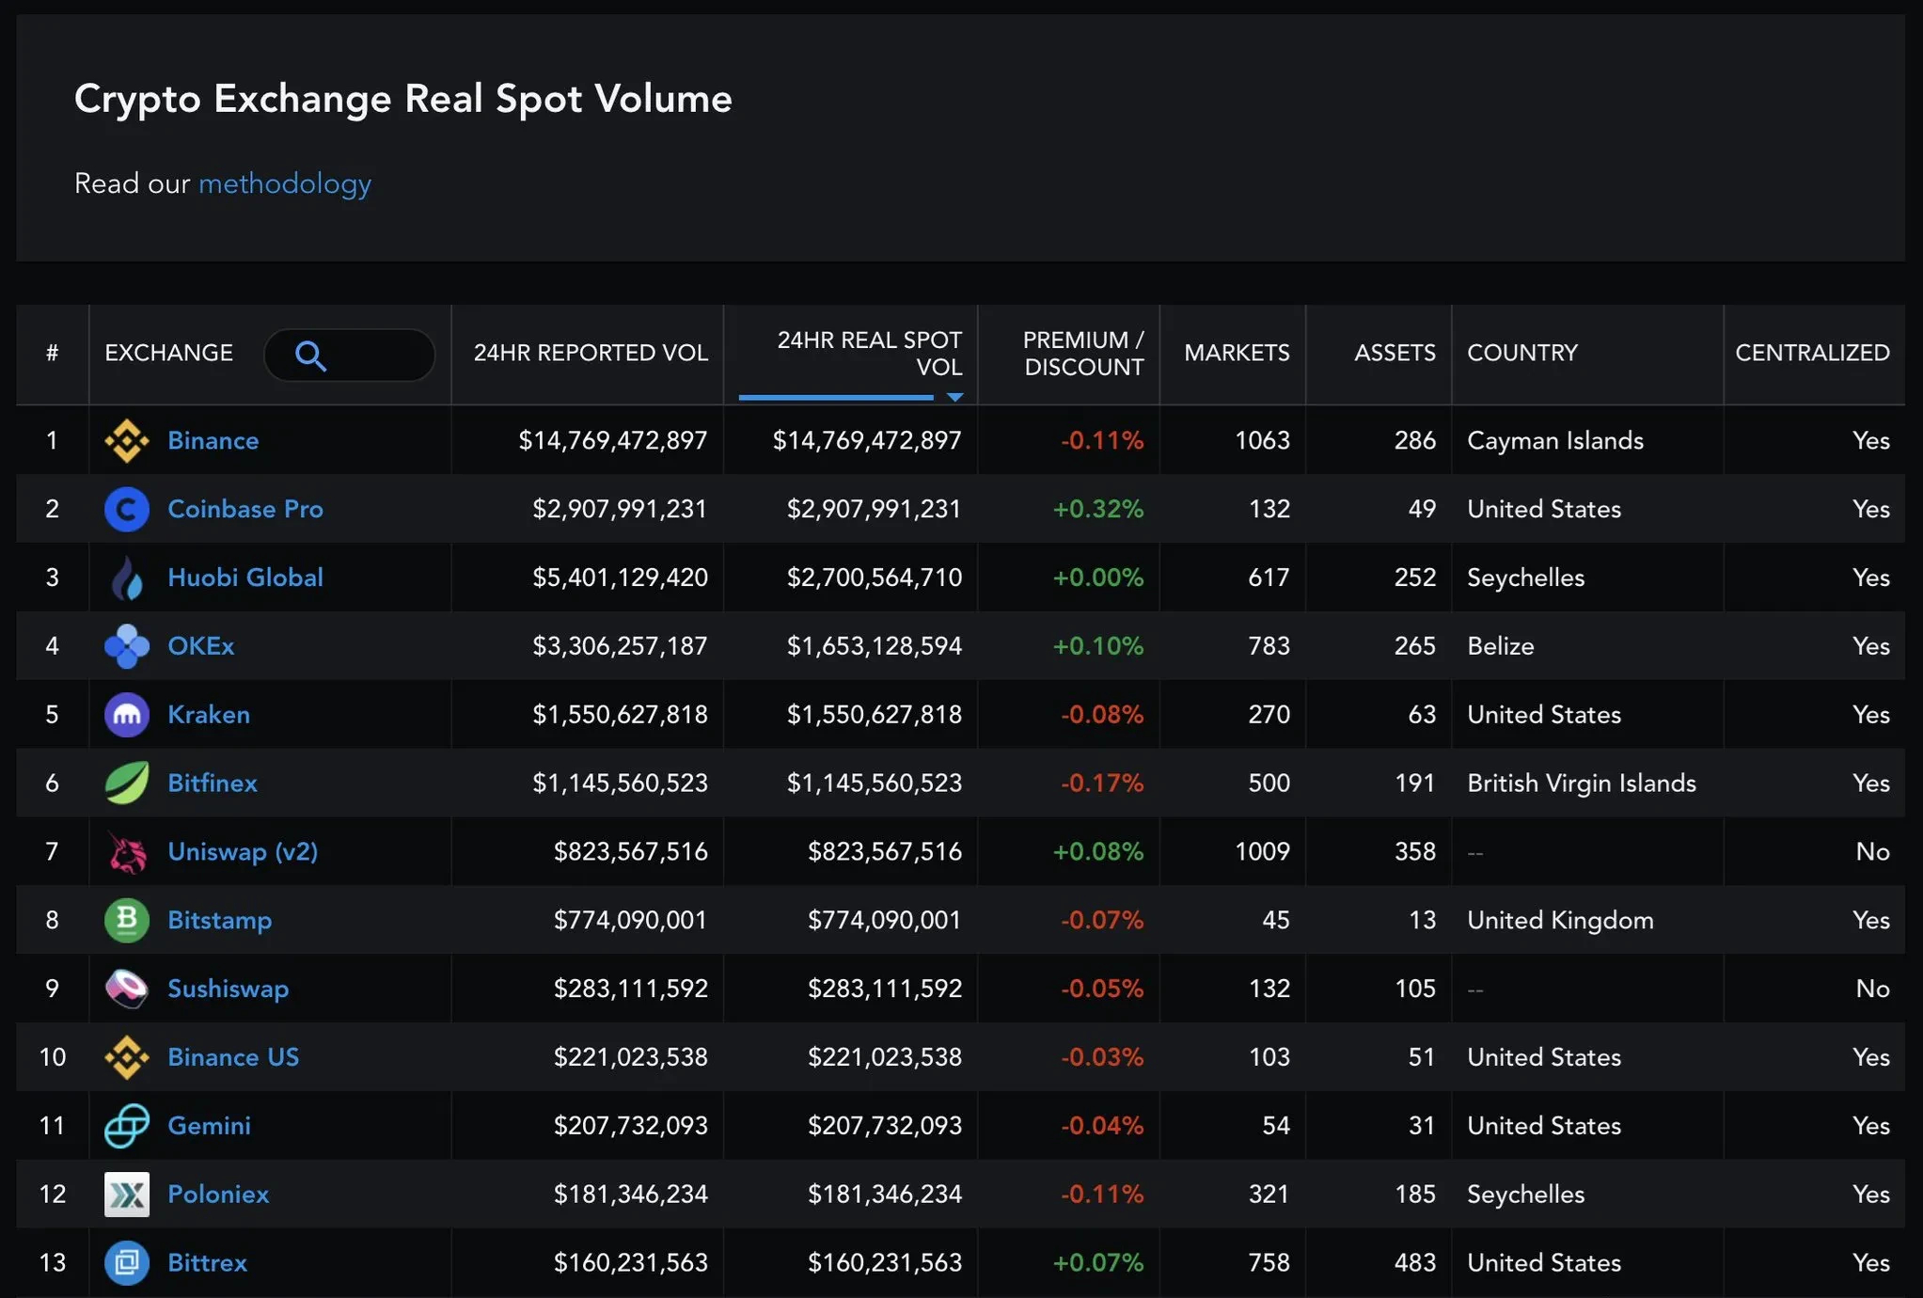Image resolution: width=1923 pixels, height=1298 pixels.
Task: Click the Poloniex logo icon
Action: 127,1195
